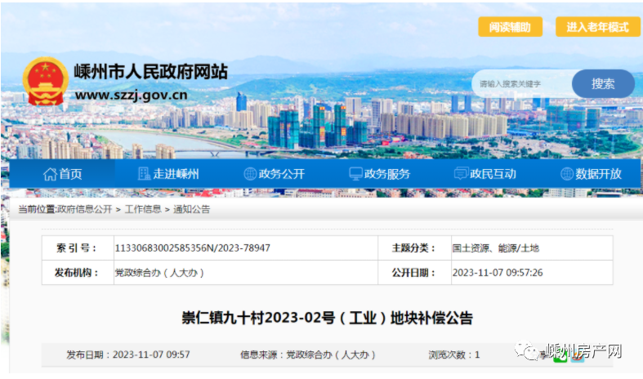The height and width of the screenshot is (379, 643).
Task: Click the monitor icon beside 政务服务
Action: point(355,174)
